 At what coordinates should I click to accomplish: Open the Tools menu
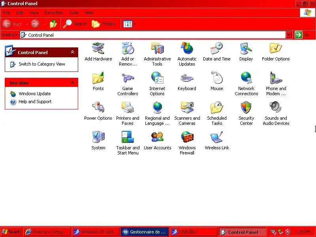(x=74, y=13)
